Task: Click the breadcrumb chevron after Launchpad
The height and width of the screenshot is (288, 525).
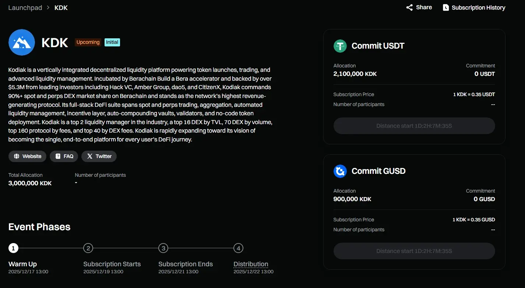Action: [x=48, y=8]
